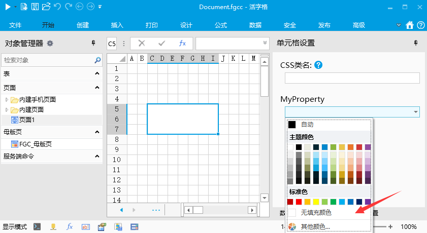Choose the 自动 color option
The image size is (427, 233).
pos(330,125)
